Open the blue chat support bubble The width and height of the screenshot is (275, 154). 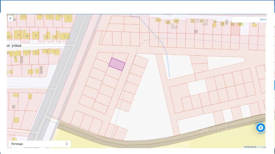[260, 128]
